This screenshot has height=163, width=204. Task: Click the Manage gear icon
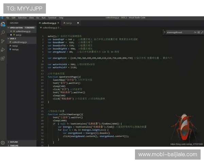3,143
